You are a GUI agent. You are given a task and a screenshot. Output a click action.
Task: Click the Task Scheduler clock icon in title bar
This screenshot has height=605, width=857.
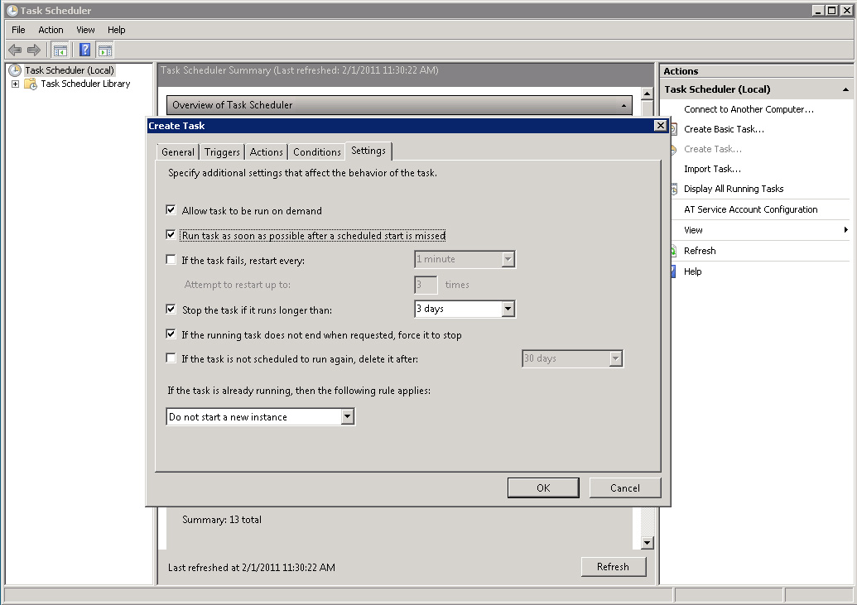click(12, 11)
